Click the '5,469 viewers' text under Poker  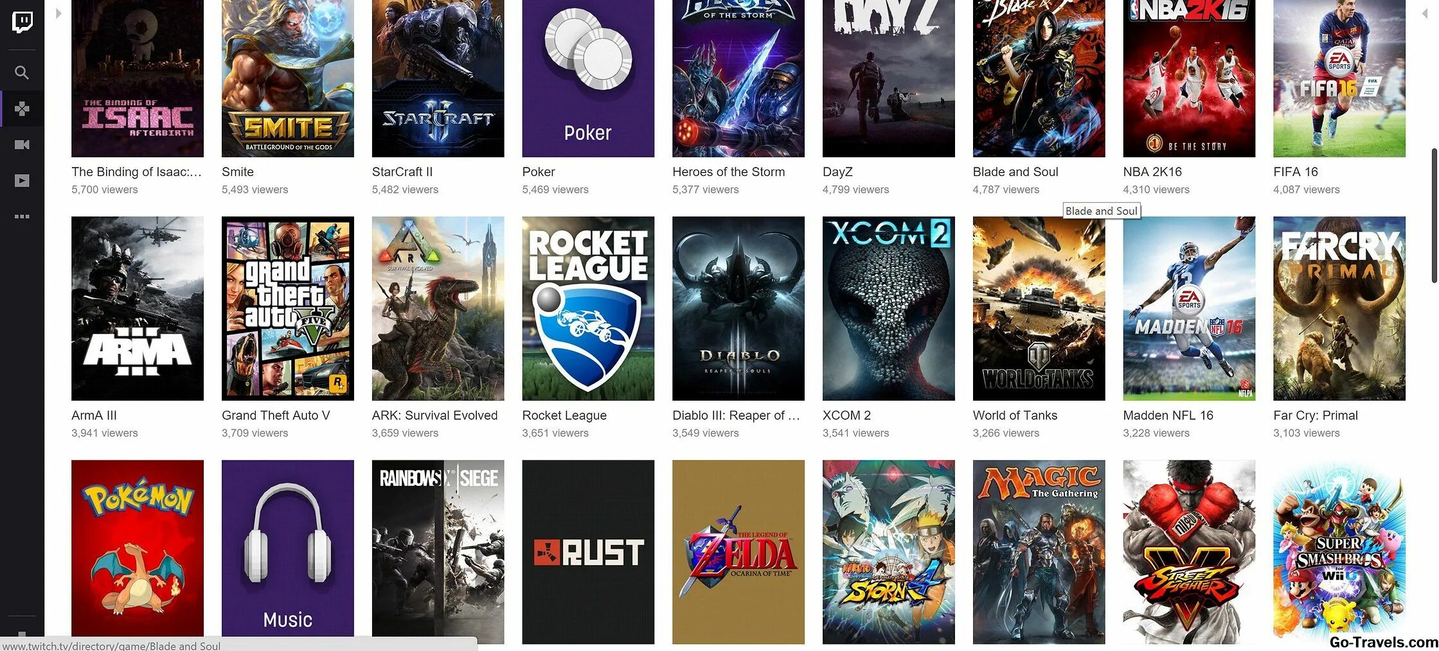pos(555,189)
